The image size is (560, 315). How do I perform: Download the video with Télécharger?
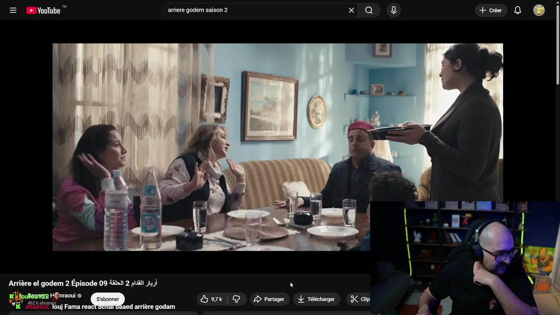click(x=316, y=299)
